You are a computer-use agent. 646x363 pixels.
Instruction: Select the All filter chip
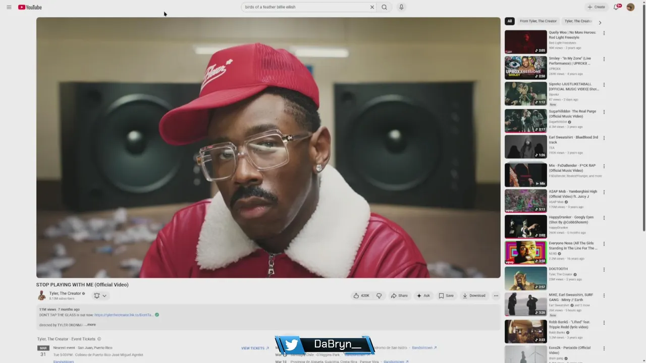(510, 21)
